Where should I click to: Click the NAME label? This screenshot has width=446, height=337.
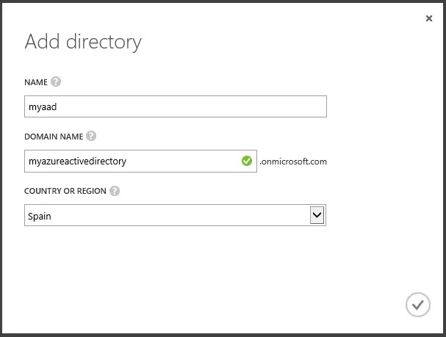click(x=36, y=82)
